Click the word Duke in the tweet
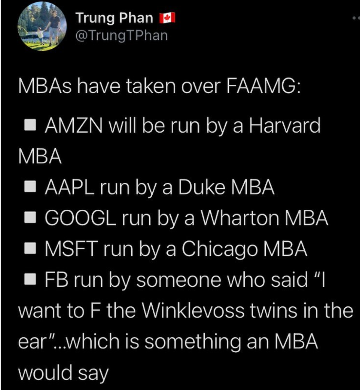Viewport: 360px width, 390px height. [x=201, y=187]
